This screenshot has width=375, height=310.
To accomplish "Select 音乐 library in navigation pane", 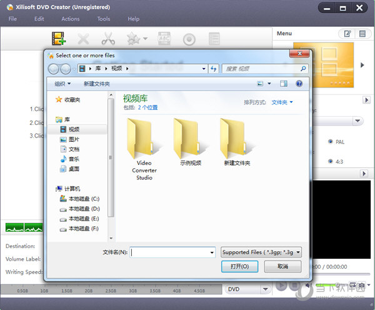I will click(69, 159).
